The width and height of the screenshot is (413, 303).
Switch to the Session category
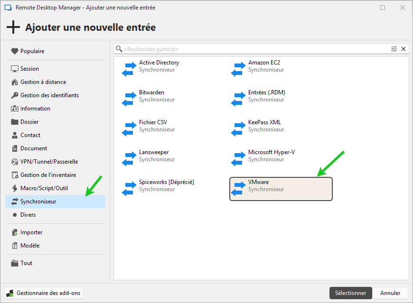point(29,69)
